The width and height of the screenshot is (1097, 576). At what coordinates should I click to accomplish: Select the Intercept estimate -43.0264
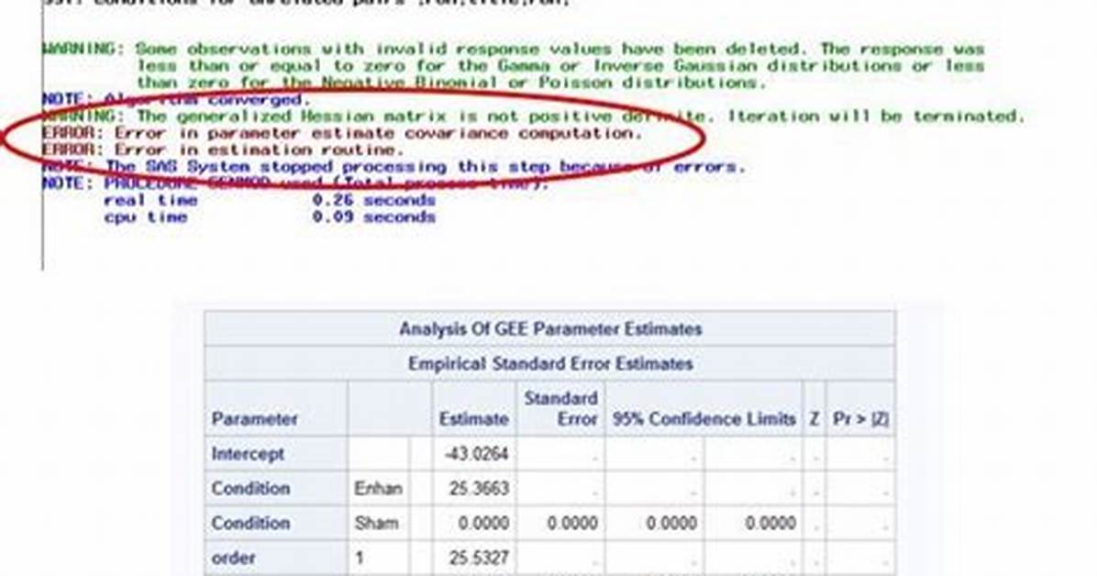476,454
